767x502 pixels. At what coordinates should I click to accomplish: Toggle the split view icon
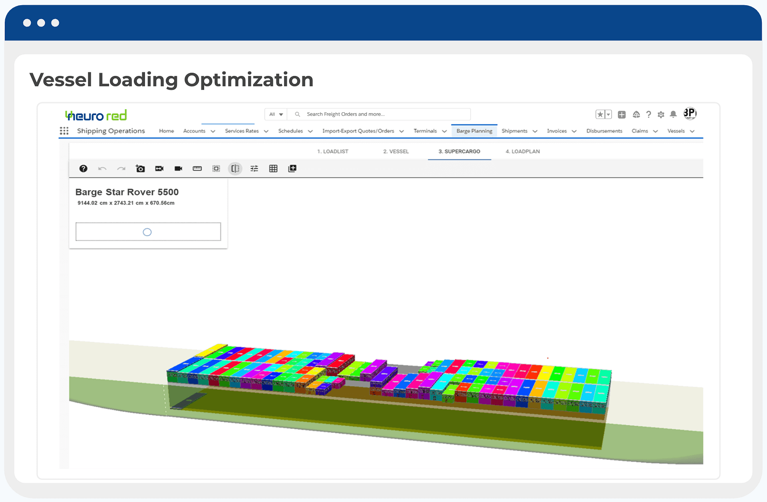click(235, 168)
